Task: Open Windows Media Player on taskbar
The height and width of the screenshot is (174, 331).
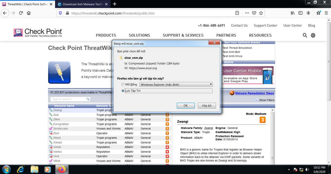Action: [x=47, y=169]
